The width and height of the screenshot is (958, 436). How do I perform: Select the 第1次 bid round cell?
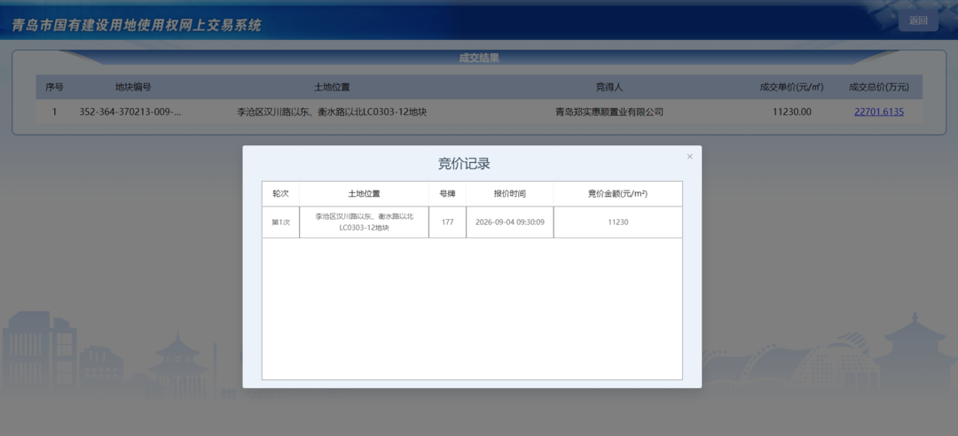pyautogui.click(x=280, y=222)
